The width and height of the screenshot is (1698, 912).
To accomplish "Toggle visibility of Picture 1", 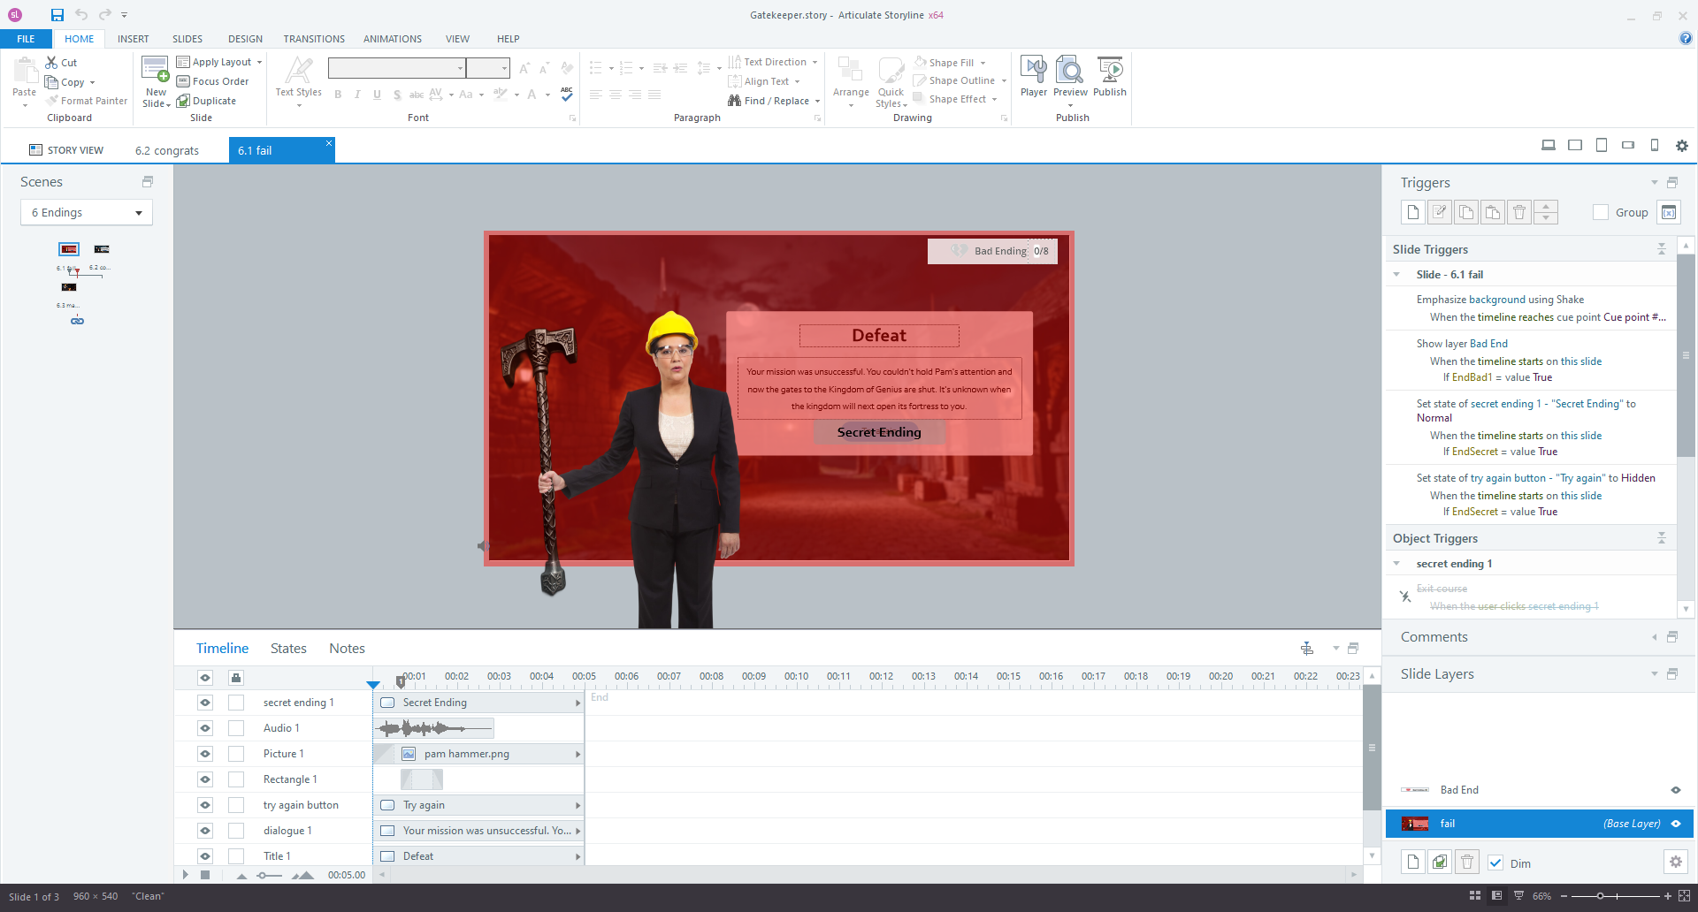I will 205,754.
